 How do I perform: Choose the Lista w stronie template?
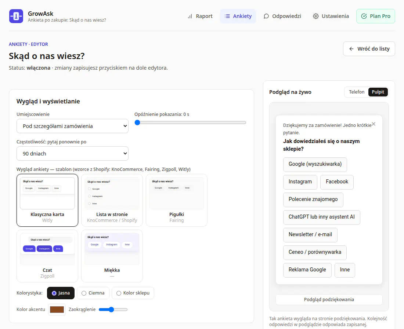112,200
